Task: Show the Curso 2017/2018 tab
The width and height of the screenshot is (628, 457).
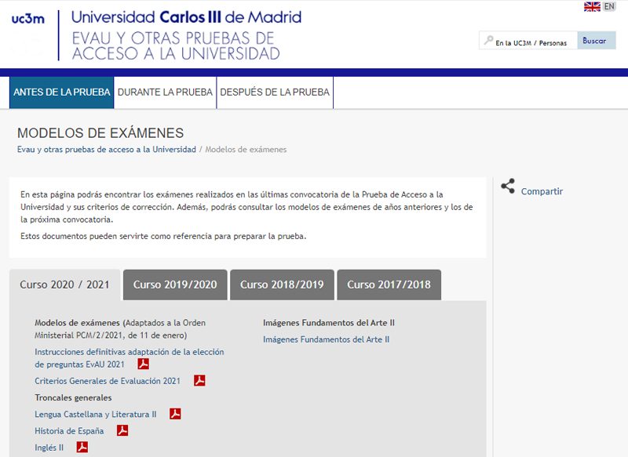Action: coord(389,285)
